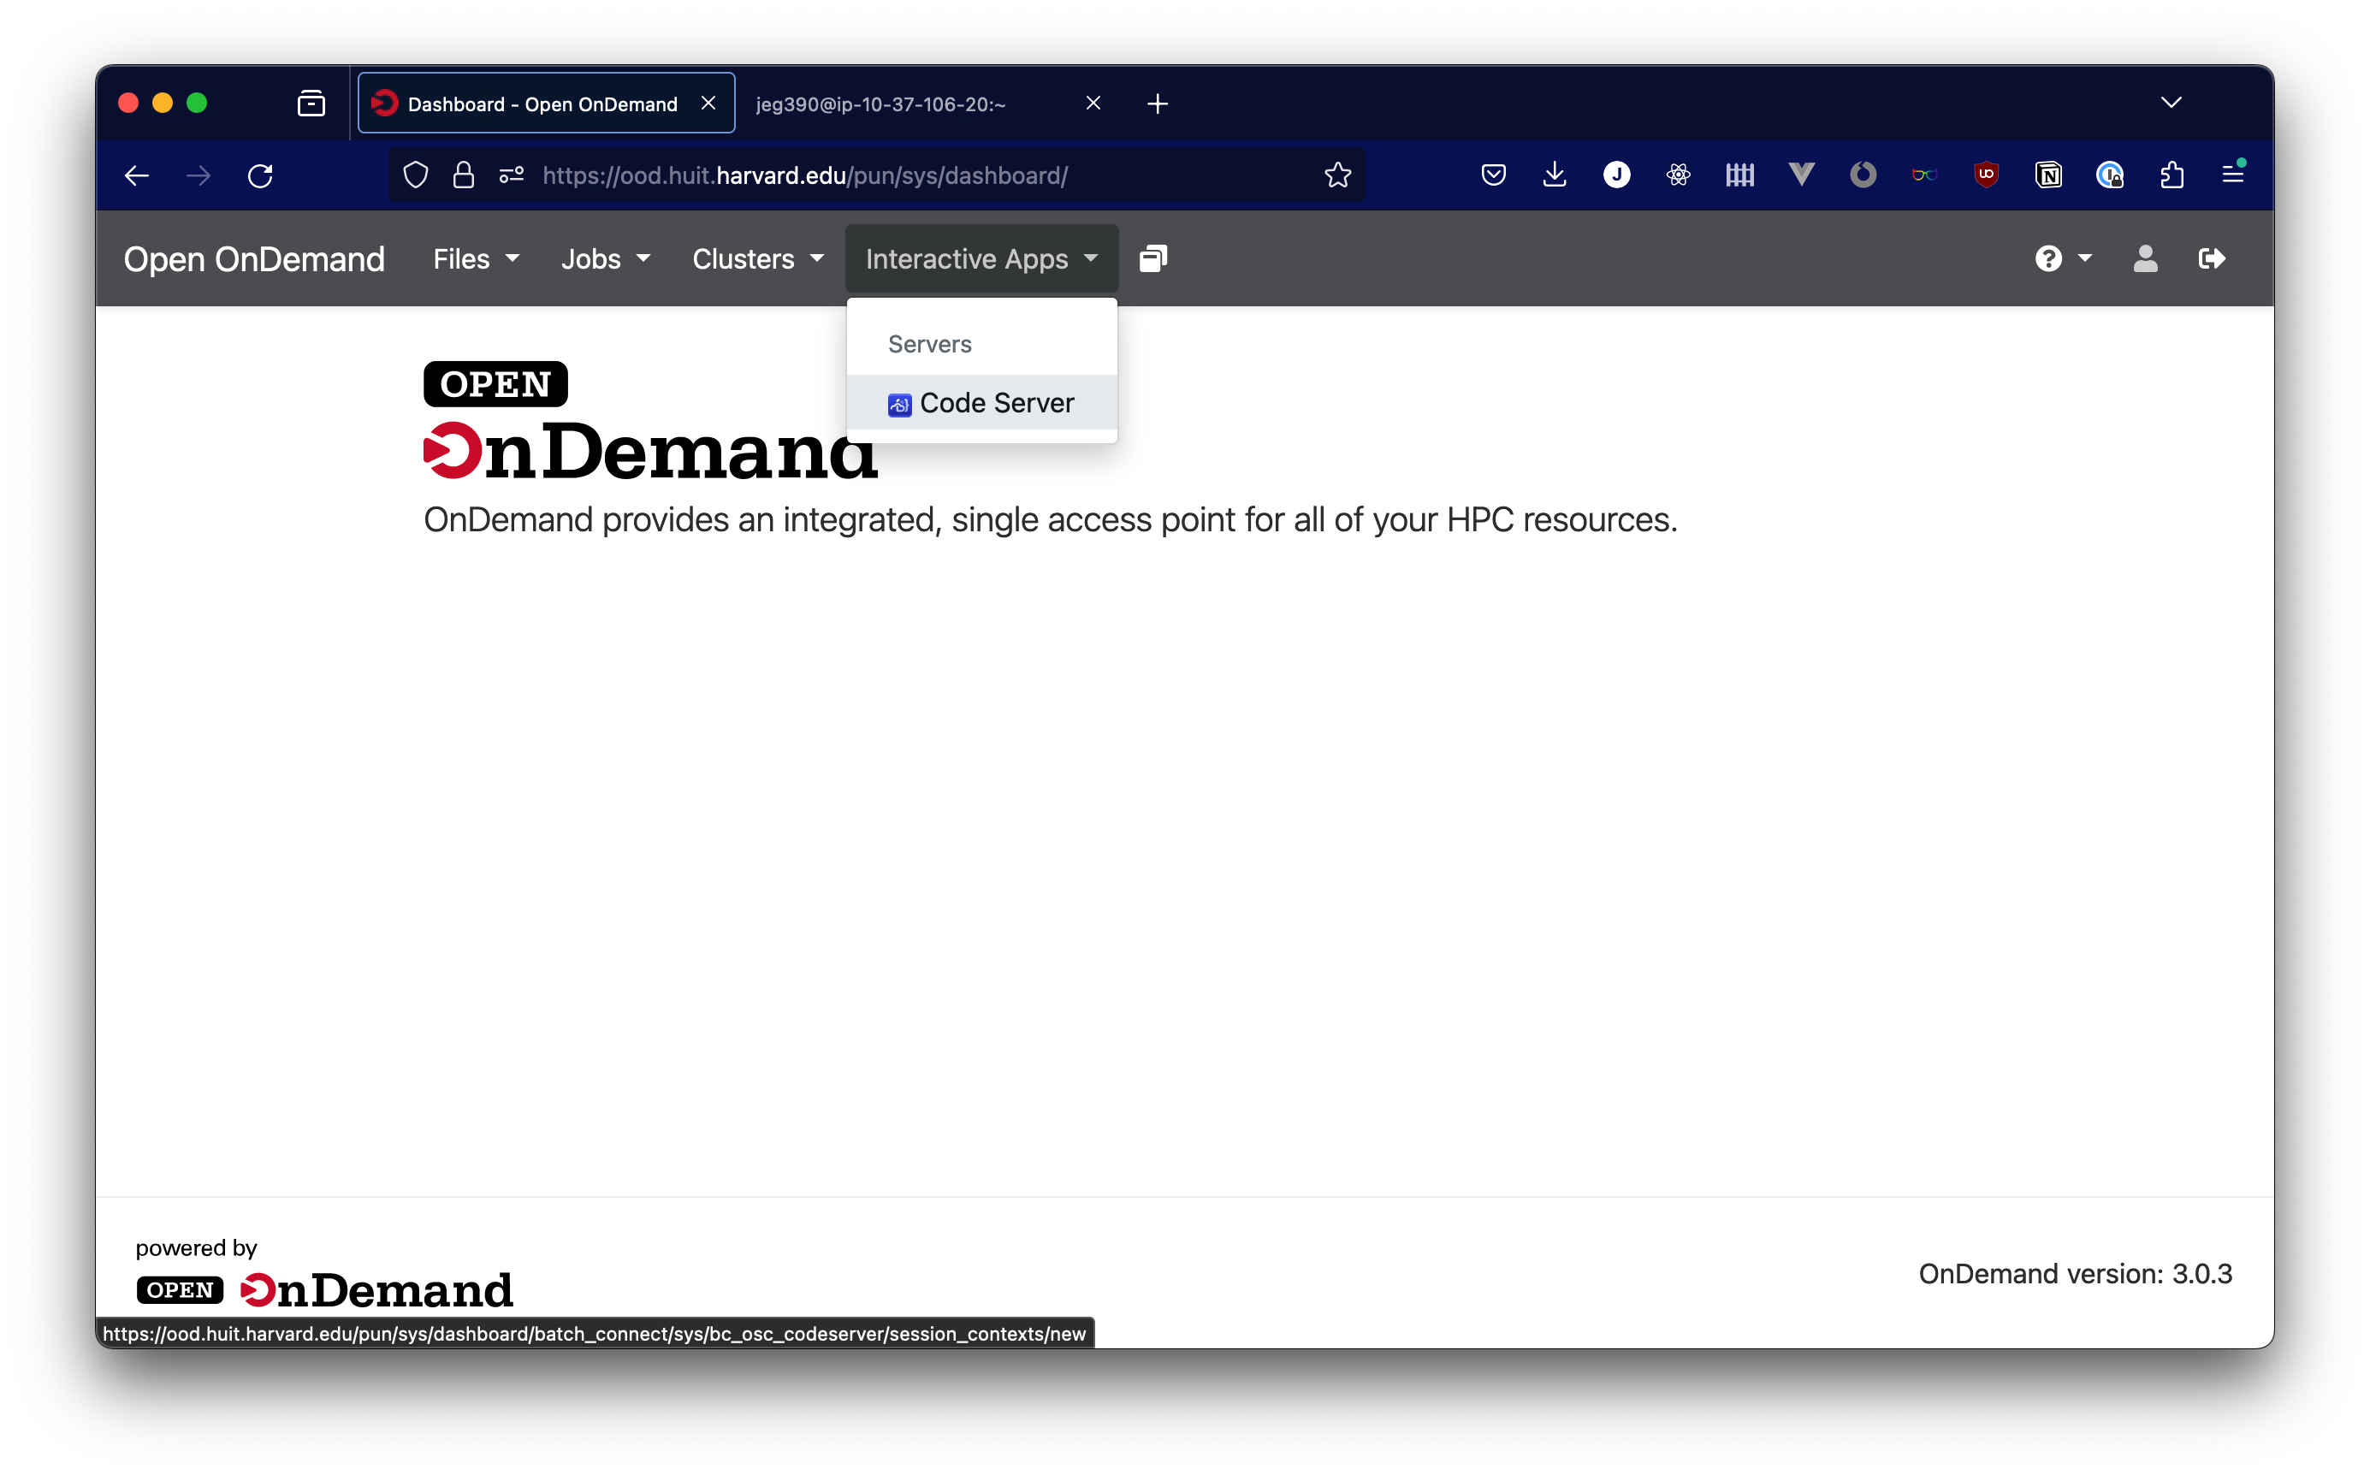Open the Clusters dropdown menu
Image resolution: width=2370 pixels, height=1475 pixels.
pos(758,258)
